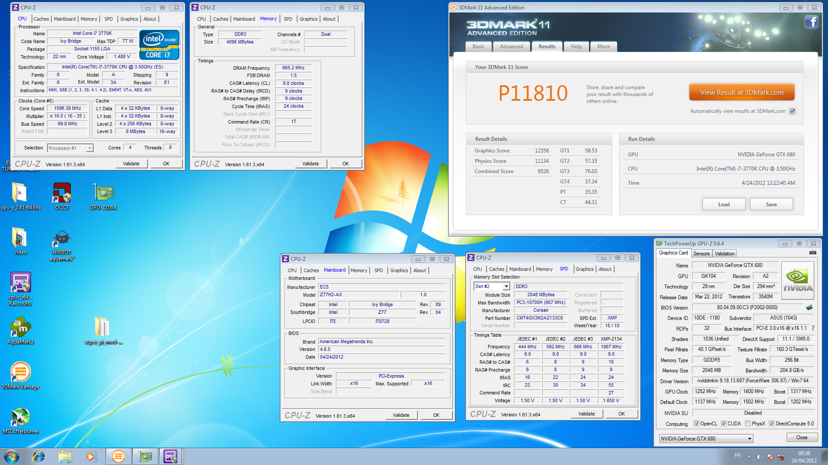Launch the HWBOT aquamark3 shortcut
The image size is (828, 465).
[x=62, y=245]
